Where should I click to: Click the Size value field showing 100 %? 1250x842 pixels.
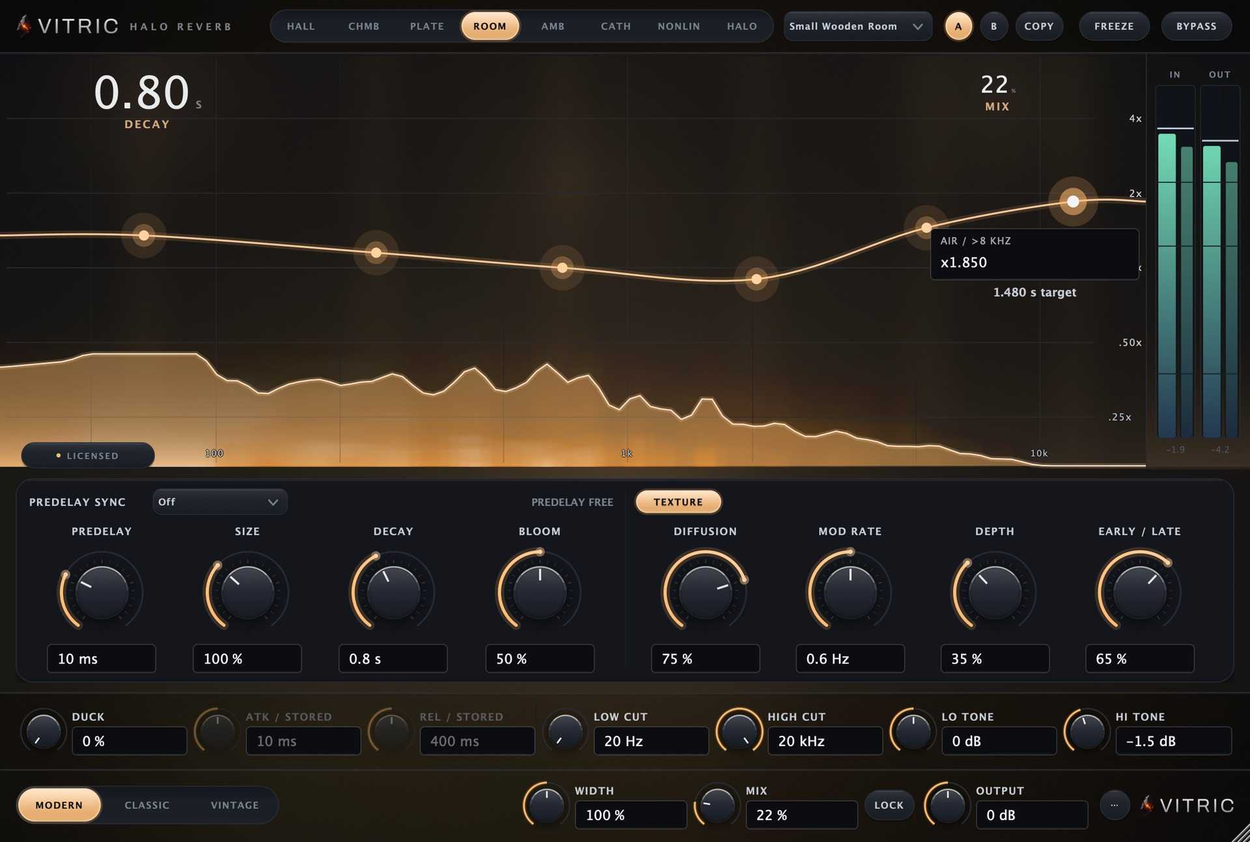(x=247, y=658)
